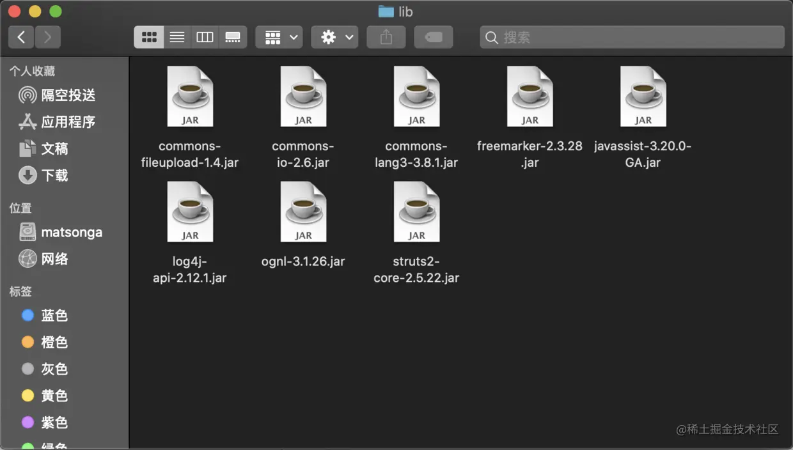Select commons-fileupload-1.4.jar icon
This screenshot has height=450, width=793.
click(x=190, y=97)
